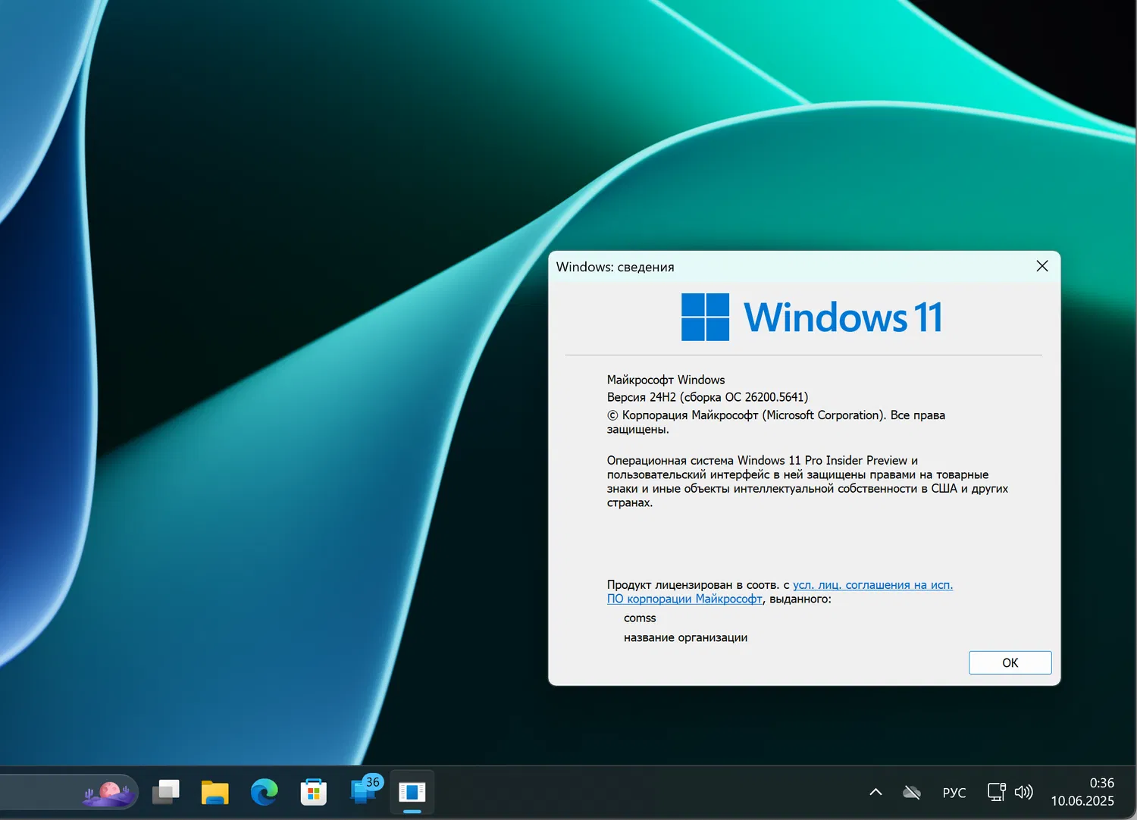1137x820 pixels.
Task: Click the volume icon in the tray
Action: click(1023, 791)
